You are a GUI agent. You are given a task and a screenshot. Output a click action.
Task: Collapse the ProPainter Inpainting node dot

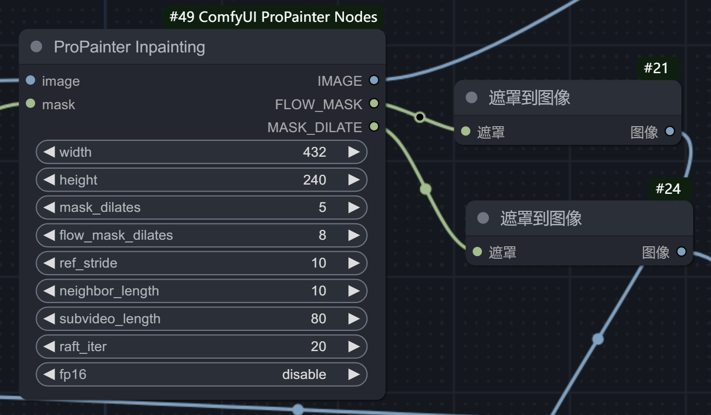point(36,46)
